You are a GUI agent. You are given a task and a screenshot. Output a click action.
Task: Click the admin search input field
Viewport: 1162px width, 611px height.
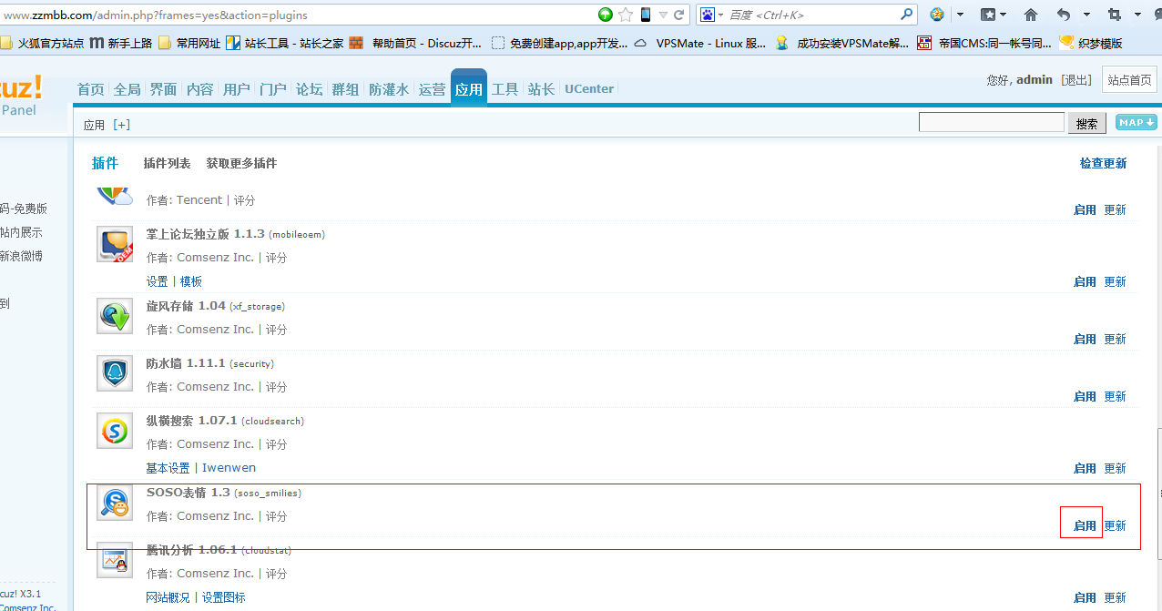coord(992,122)
